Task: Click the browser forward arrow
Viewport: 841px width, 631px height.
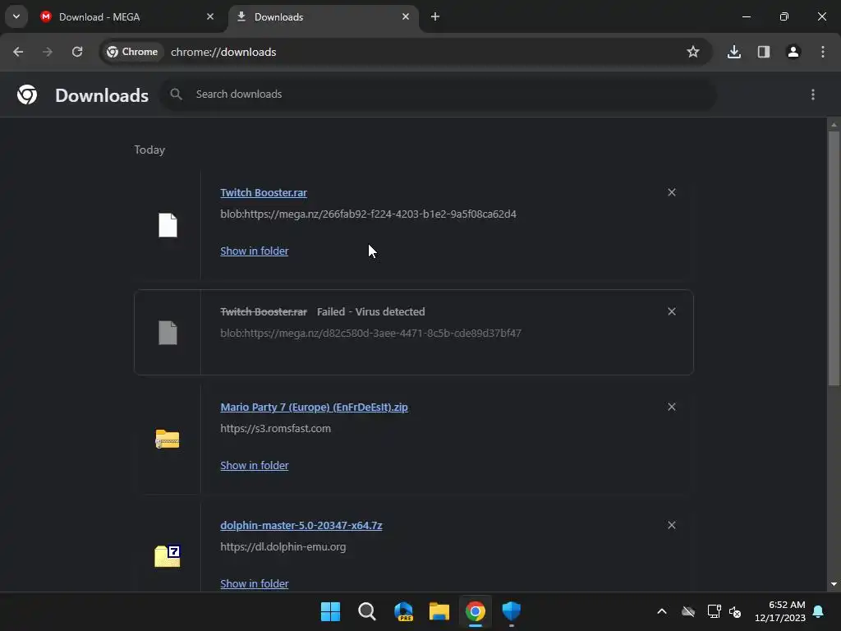Action: click(48, 52)
